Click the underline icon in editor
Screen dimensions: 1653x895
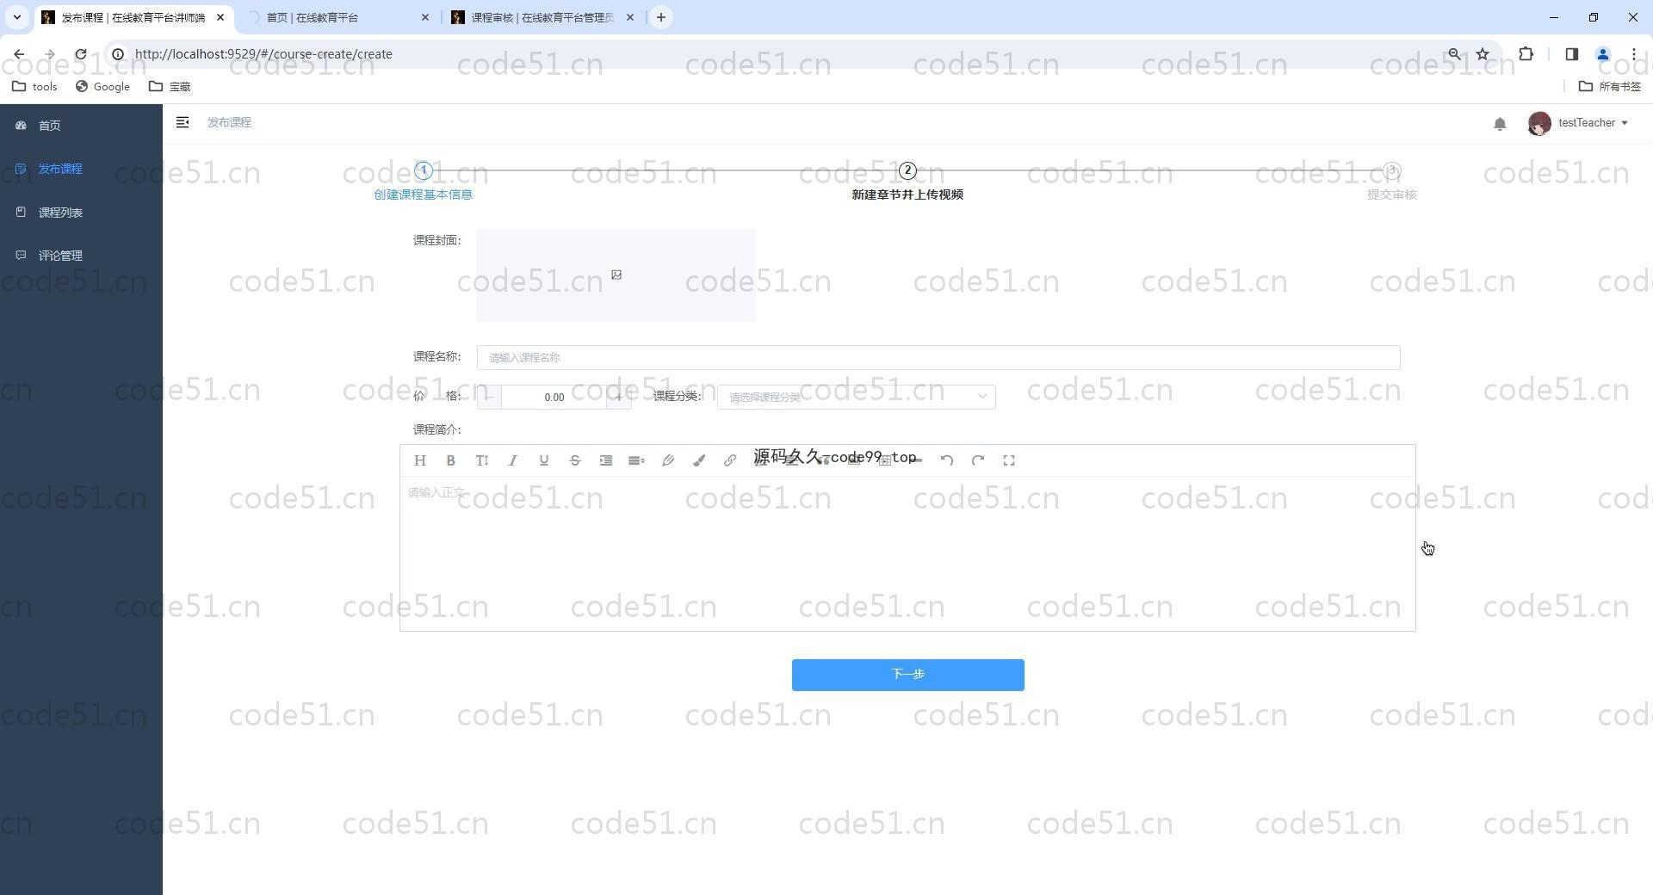point(543,460)
